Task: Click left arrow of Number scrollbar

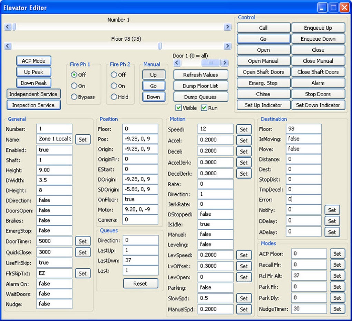Action: coord(8,27)
